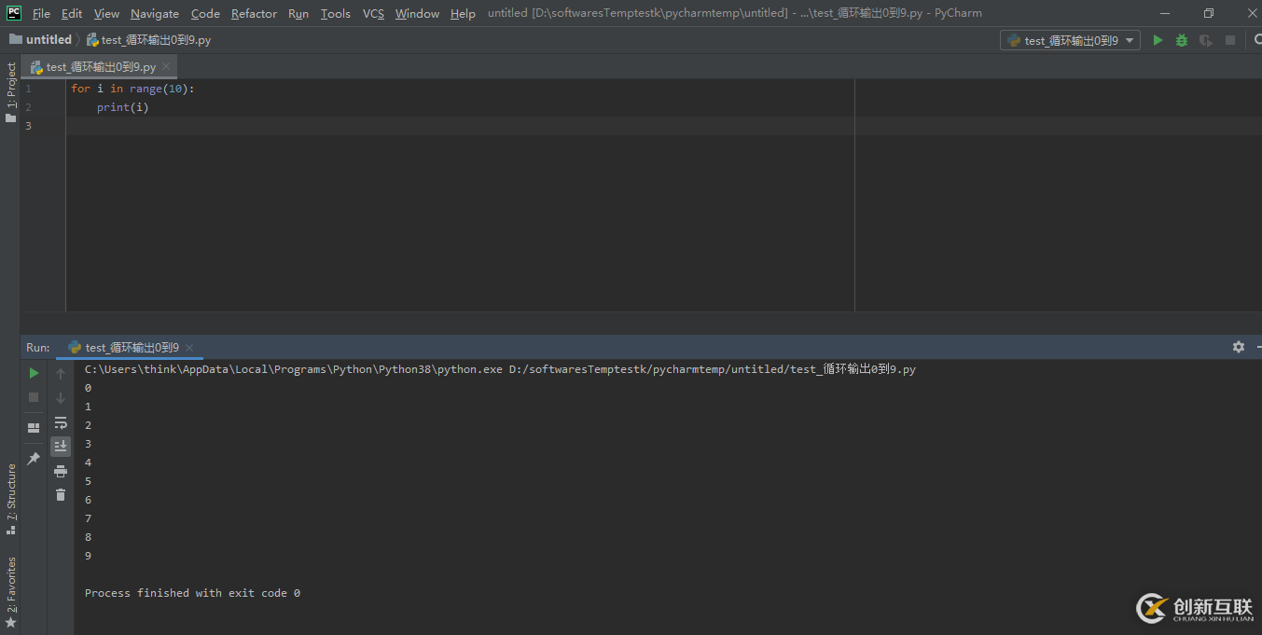Image resolution: width=1262 pixels, height=635 pixels.
Task: Open the File menu
Action: (x=41, y=13)
